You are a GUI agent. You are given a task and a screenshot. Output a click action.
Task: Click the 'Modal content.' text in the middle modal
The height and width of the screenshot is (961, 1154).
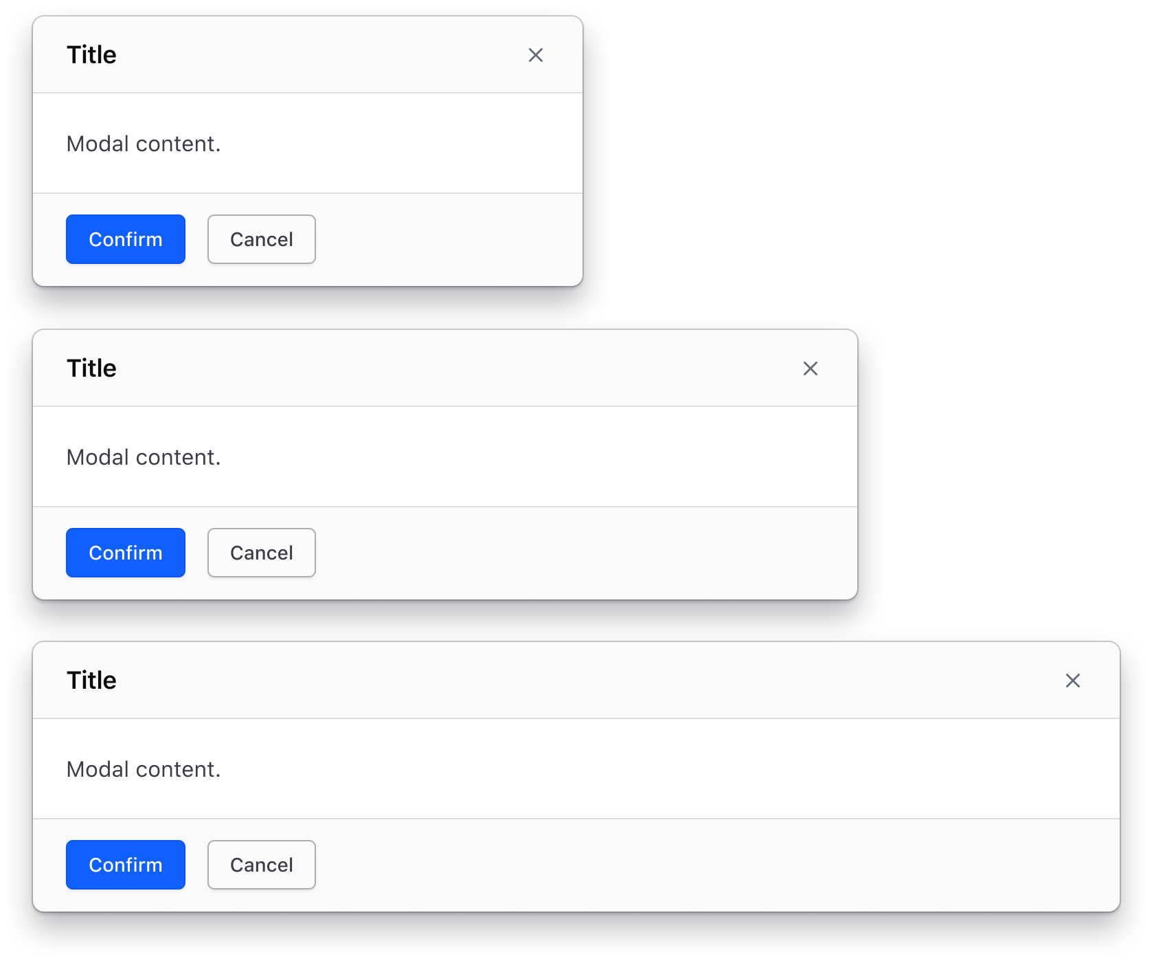tap(144, 457)
